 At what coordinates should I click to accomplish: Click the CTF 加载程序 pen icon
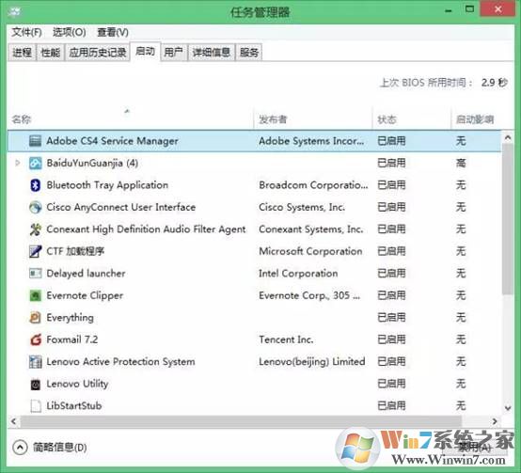(35, 251)
